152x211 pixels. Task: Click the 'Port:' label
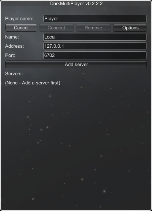click(10, 55)
